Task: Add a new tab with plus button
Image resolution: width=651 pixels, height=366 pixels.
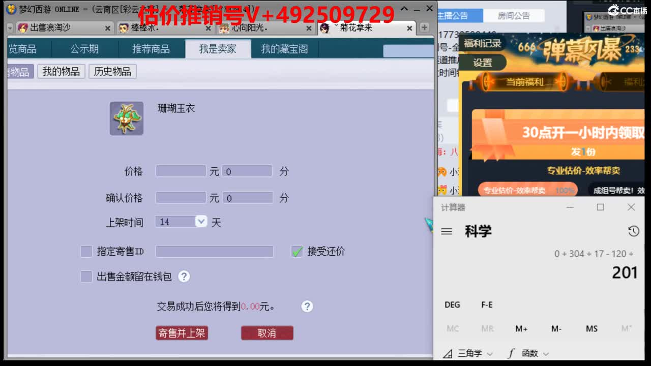Action: point(424,28)
